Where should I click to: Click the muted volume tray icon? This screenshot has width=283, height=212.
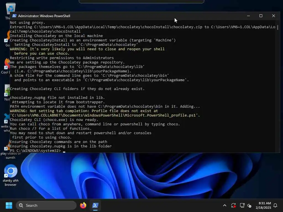pos(249,205)
